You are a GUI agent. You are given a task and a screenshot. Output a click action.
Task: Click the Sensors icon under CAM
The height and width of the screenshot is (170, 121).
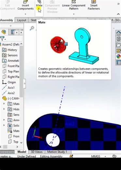click(x=10, y=115)
